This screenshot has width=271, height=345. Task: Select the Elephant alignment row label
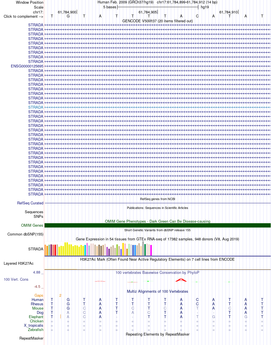36,317
